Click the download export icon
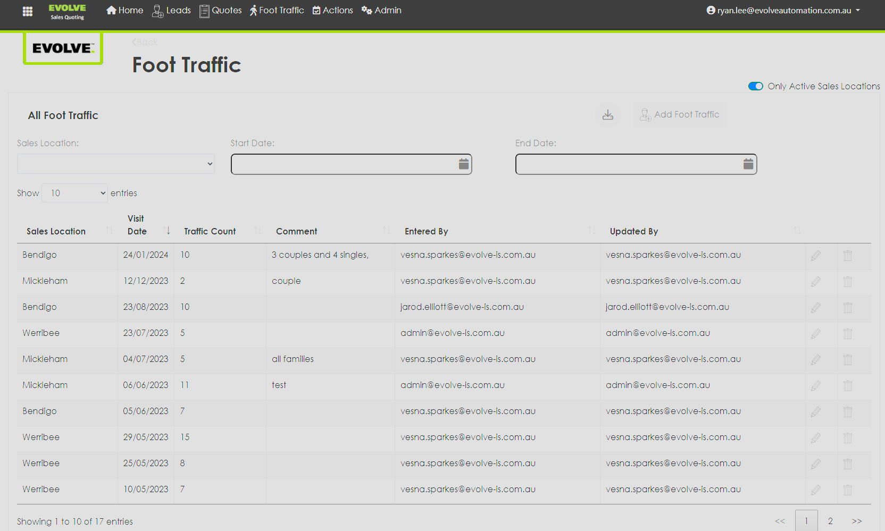The height and width of the screenshot is (531, 885). coord(607,115)
